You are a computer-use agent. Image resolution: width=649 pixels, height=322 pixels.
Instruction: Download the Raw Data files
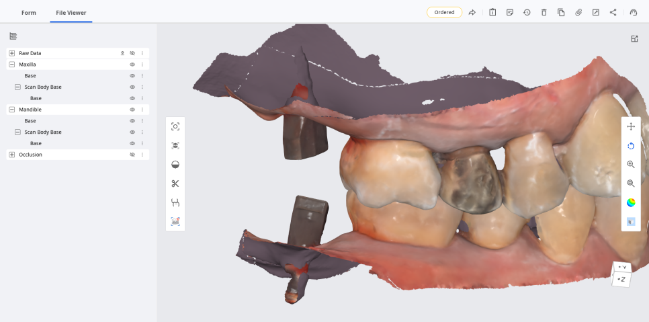coord(122,53)
